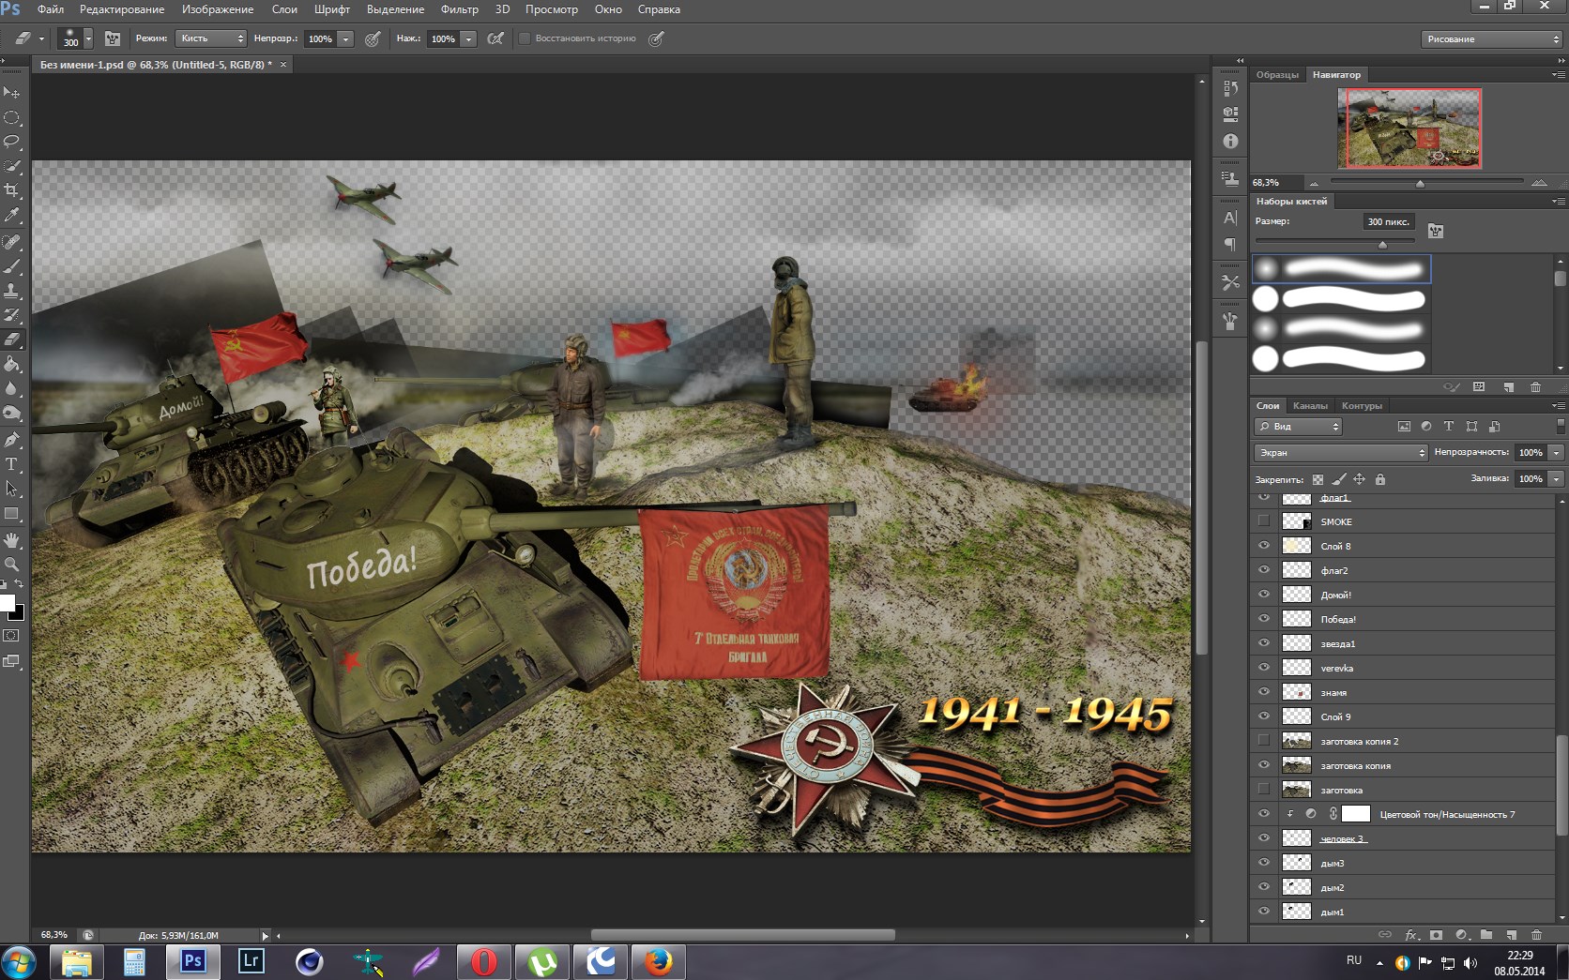Lock all layer attributes with padlock
This screenshot has height=980, width=1569.
(1379, 479)
